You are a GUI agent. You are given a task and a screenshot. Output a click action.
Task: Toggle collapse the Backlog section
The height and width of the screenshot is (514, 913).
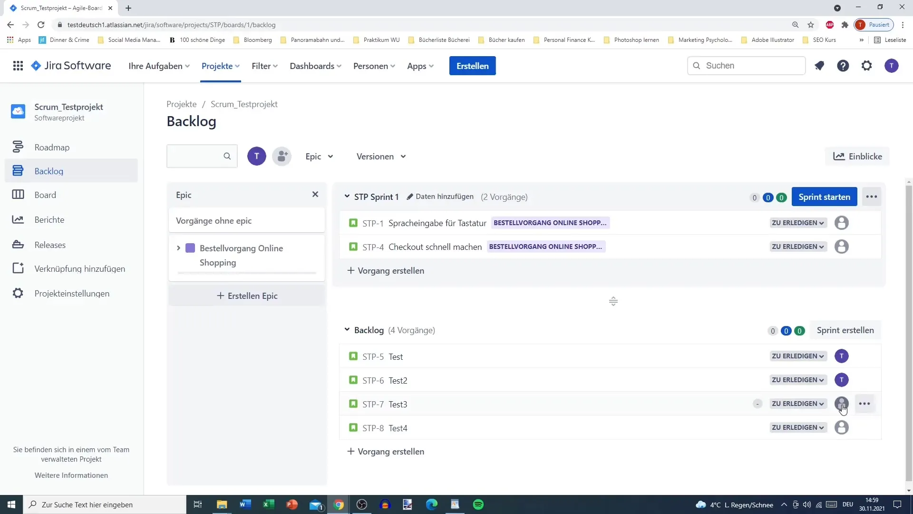(347, 329)
